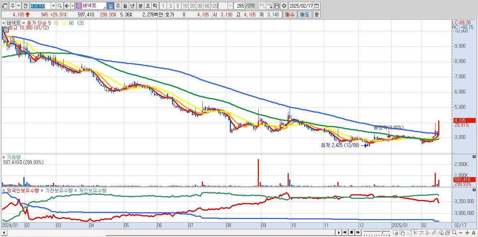
Task: Click the blue 120 moving average label
Action: 80,23
